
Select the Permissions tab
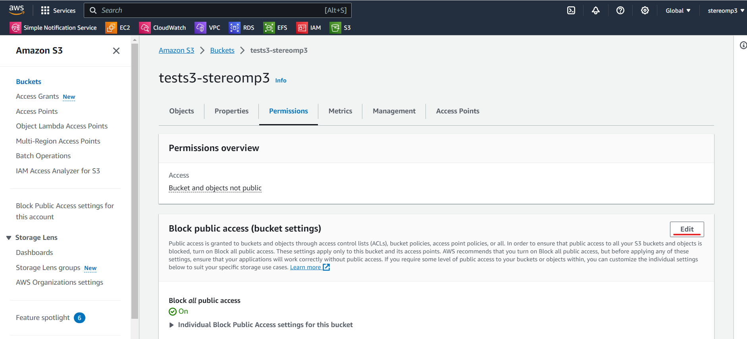point(289,111)
